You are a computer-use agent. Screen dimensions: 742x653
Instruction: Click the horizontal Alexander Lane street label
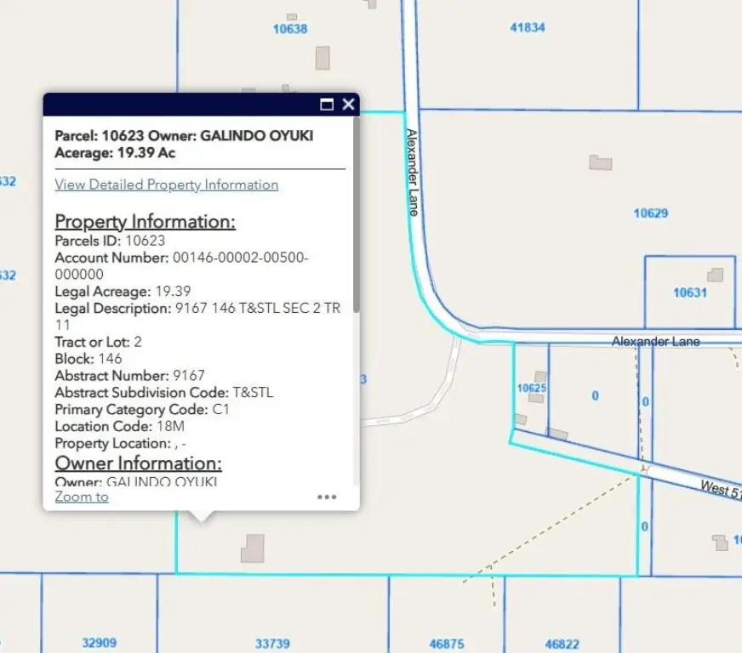click(655, 341)
